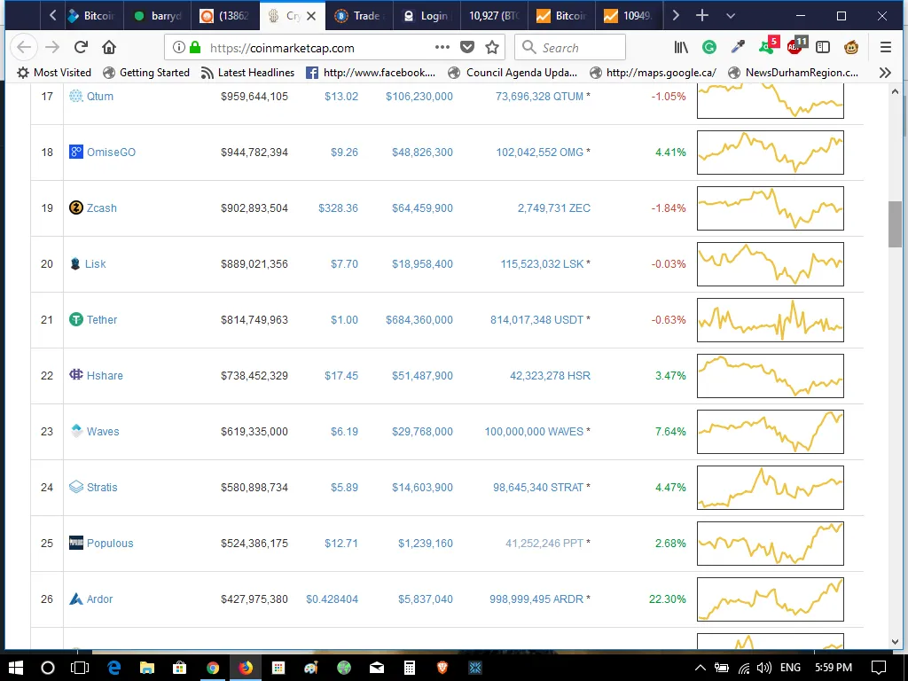The width and height of the screenshot is (908, 681).
Task: Open the Adblock extension icon with badge 11
Action: pos(797,45)
